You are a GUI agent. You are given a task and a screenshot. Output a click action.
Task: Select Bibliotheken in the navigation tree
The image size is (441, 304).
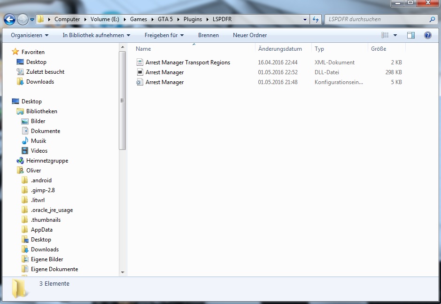pos(42,111)
